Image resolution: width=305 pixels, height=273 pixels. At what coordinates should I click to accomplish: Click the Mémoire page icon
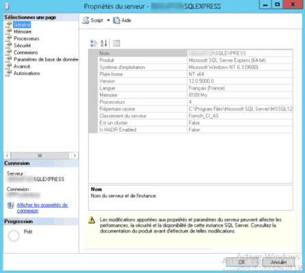(8, 31)
